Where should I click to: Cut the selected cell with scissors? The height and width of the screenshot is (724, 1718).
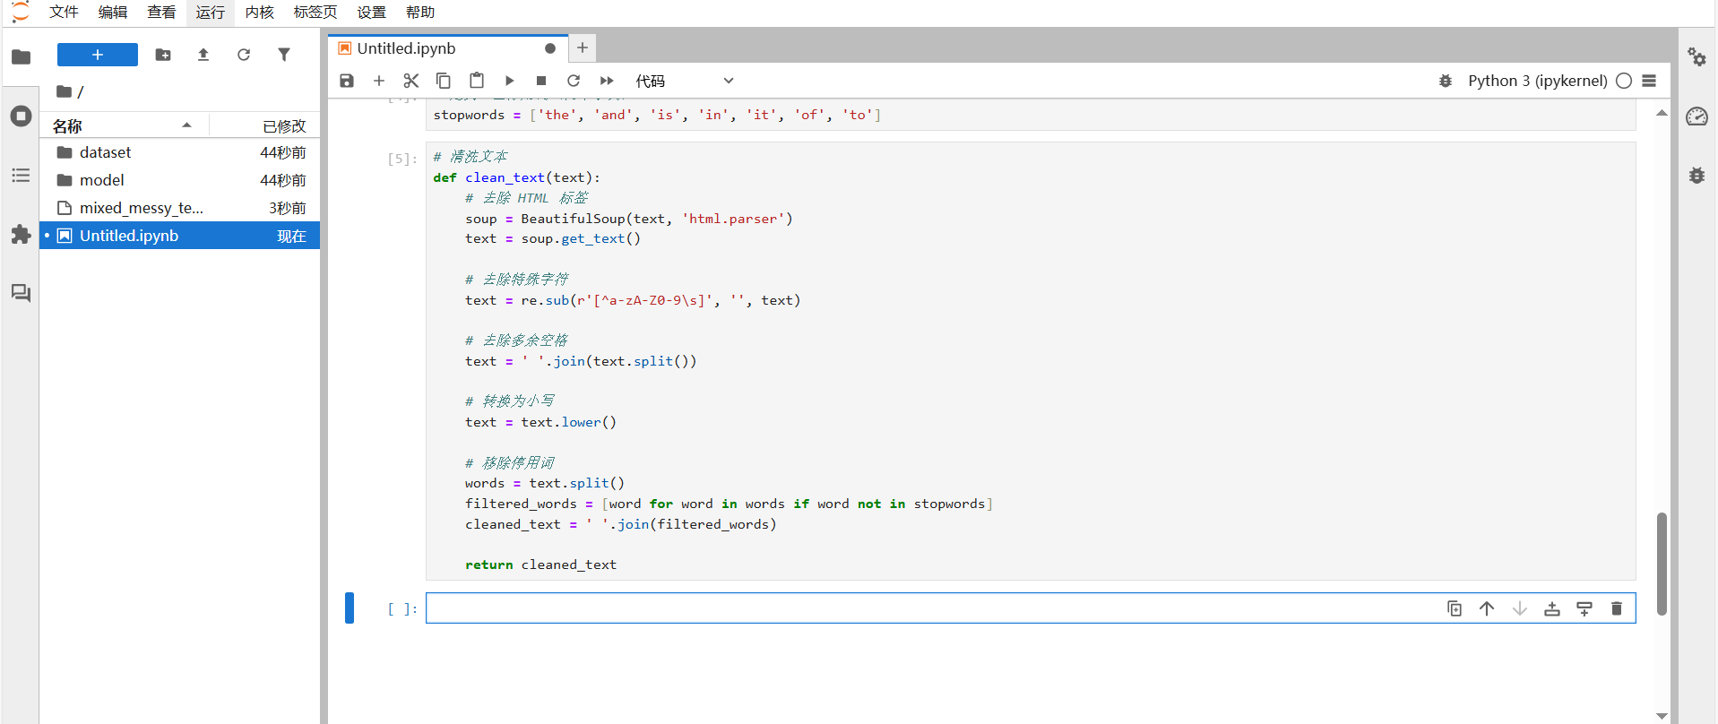tap(411, 81)
